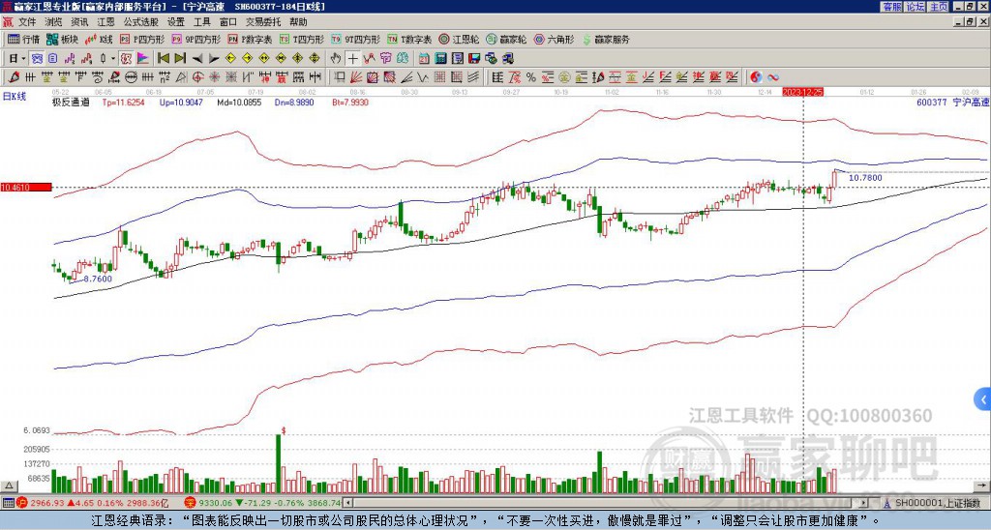This screenshot has height=530, width=991.
Task: Activate the crosshair cursor tool
Action: point(352,58)
